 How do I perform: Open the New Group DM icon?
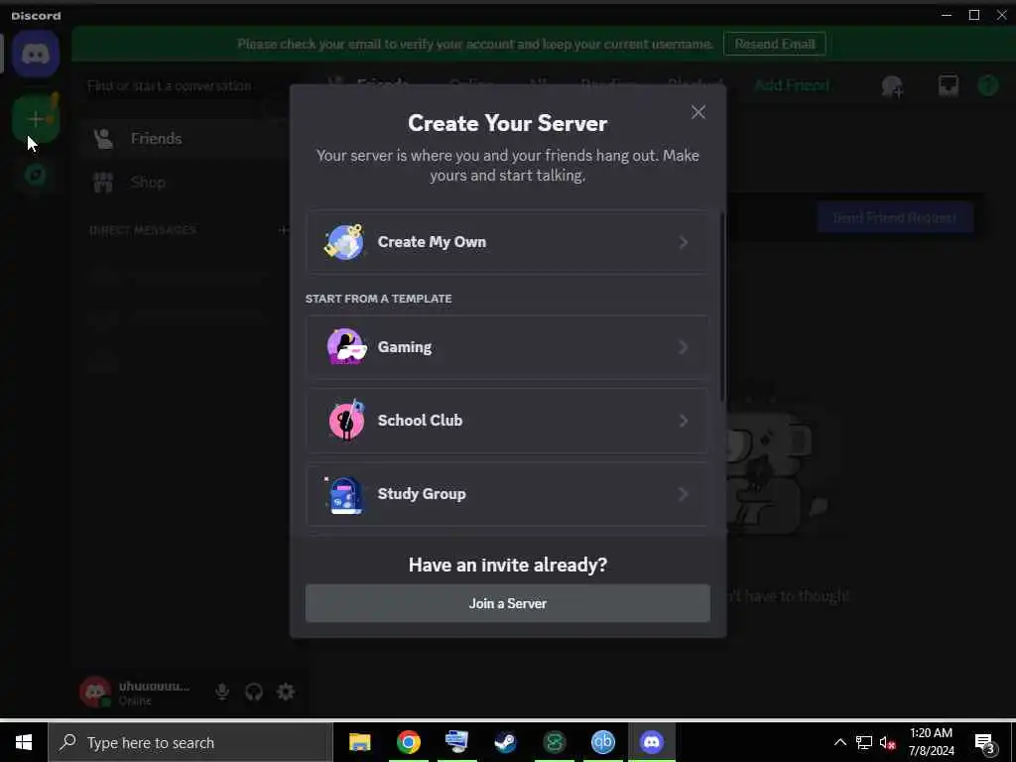point(892,86)
